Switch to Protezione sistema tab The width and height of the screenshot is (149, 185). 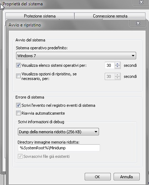click(40, 16)
